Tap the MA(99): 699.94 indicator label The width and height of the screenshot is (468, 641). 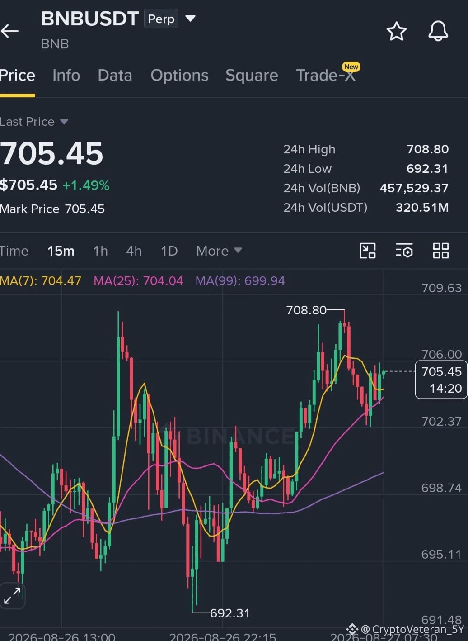[240, 281]
